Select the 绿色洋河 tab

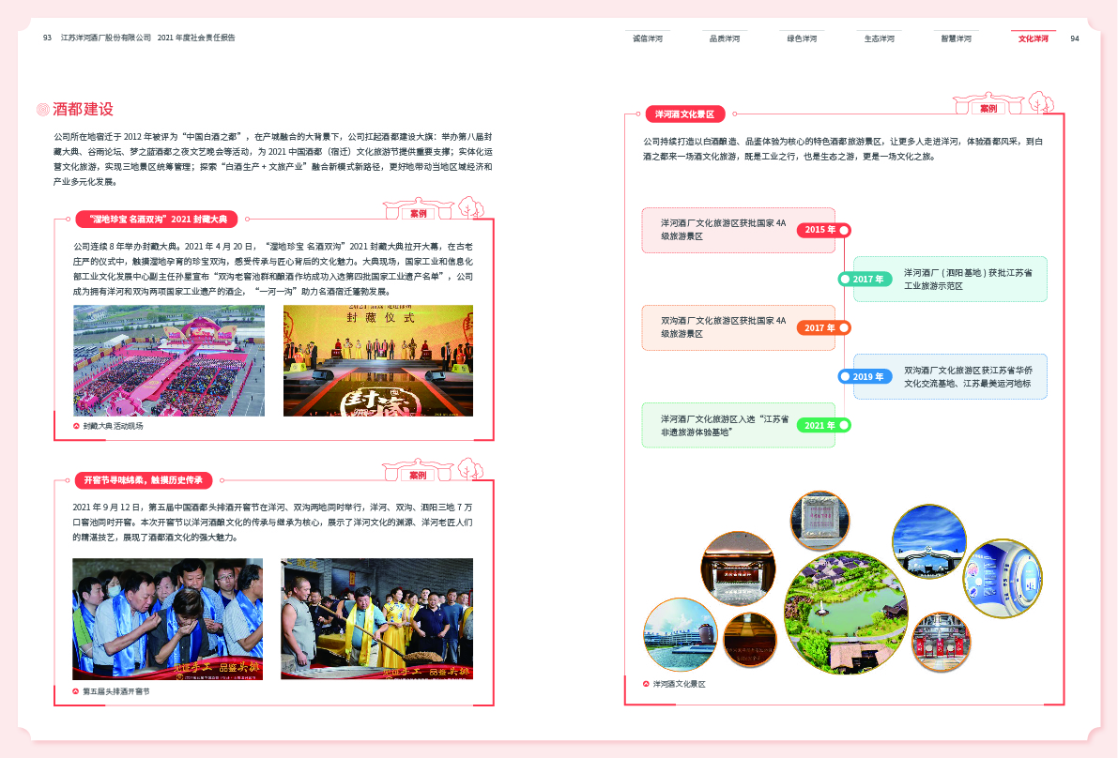pos(802,38)
